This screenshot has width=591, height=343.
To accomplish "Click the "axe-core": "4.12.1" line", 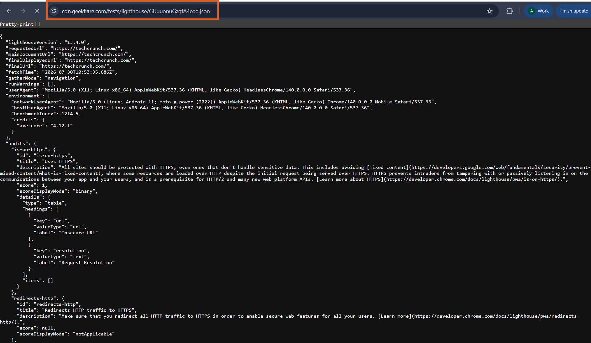I will (x=45, y=126).
